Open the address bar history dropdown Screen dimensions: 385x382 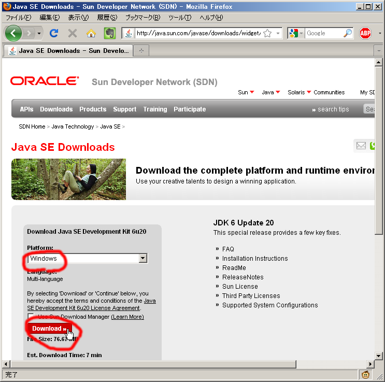coord(278,33)
